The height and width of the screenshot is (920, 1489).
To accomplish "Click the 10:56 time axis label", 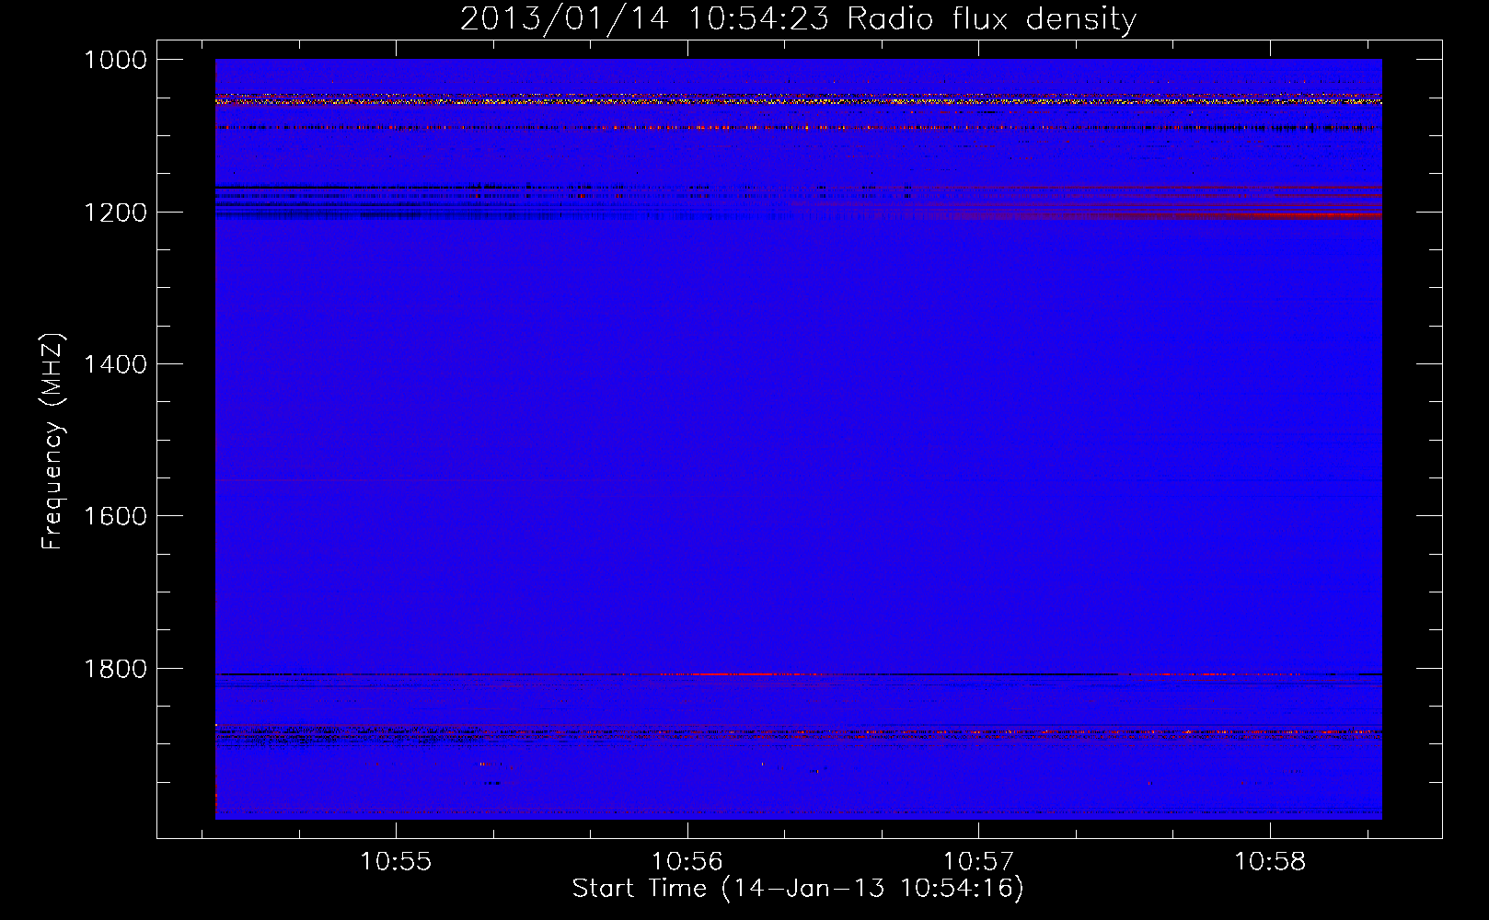I will click(x=687, y=862).
